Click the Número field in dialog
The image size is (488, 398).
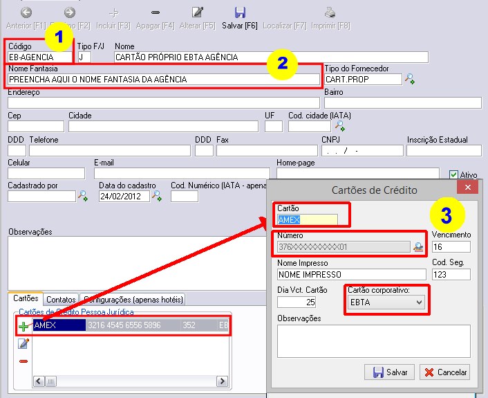pos(344,247)
